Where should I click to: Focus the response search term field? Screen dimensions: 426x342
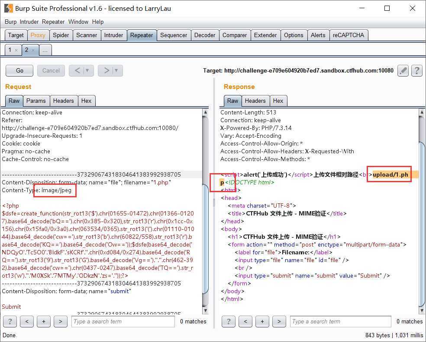(341, 322)
